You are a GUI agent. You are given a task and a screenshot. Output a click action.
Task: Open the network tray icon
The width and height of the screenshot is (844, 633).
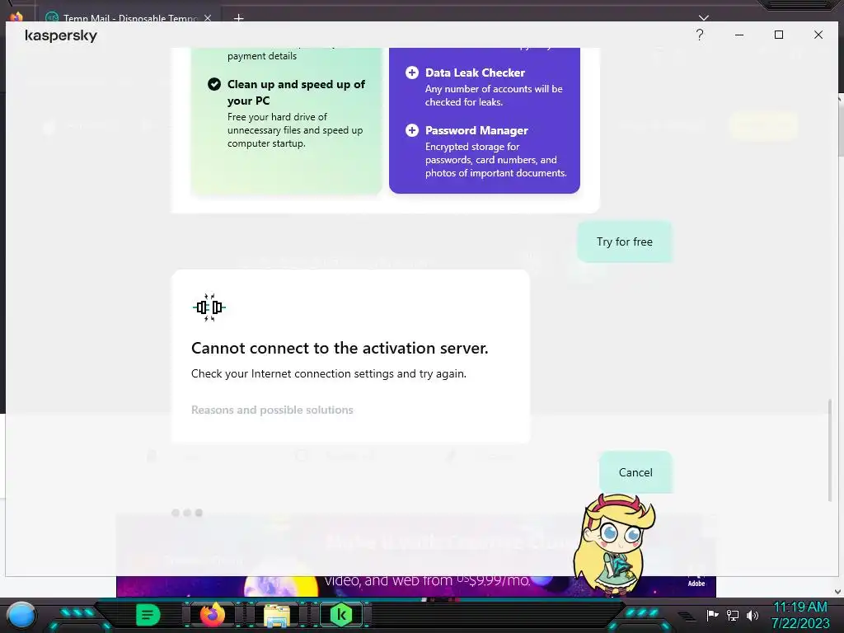click(733, 615)
